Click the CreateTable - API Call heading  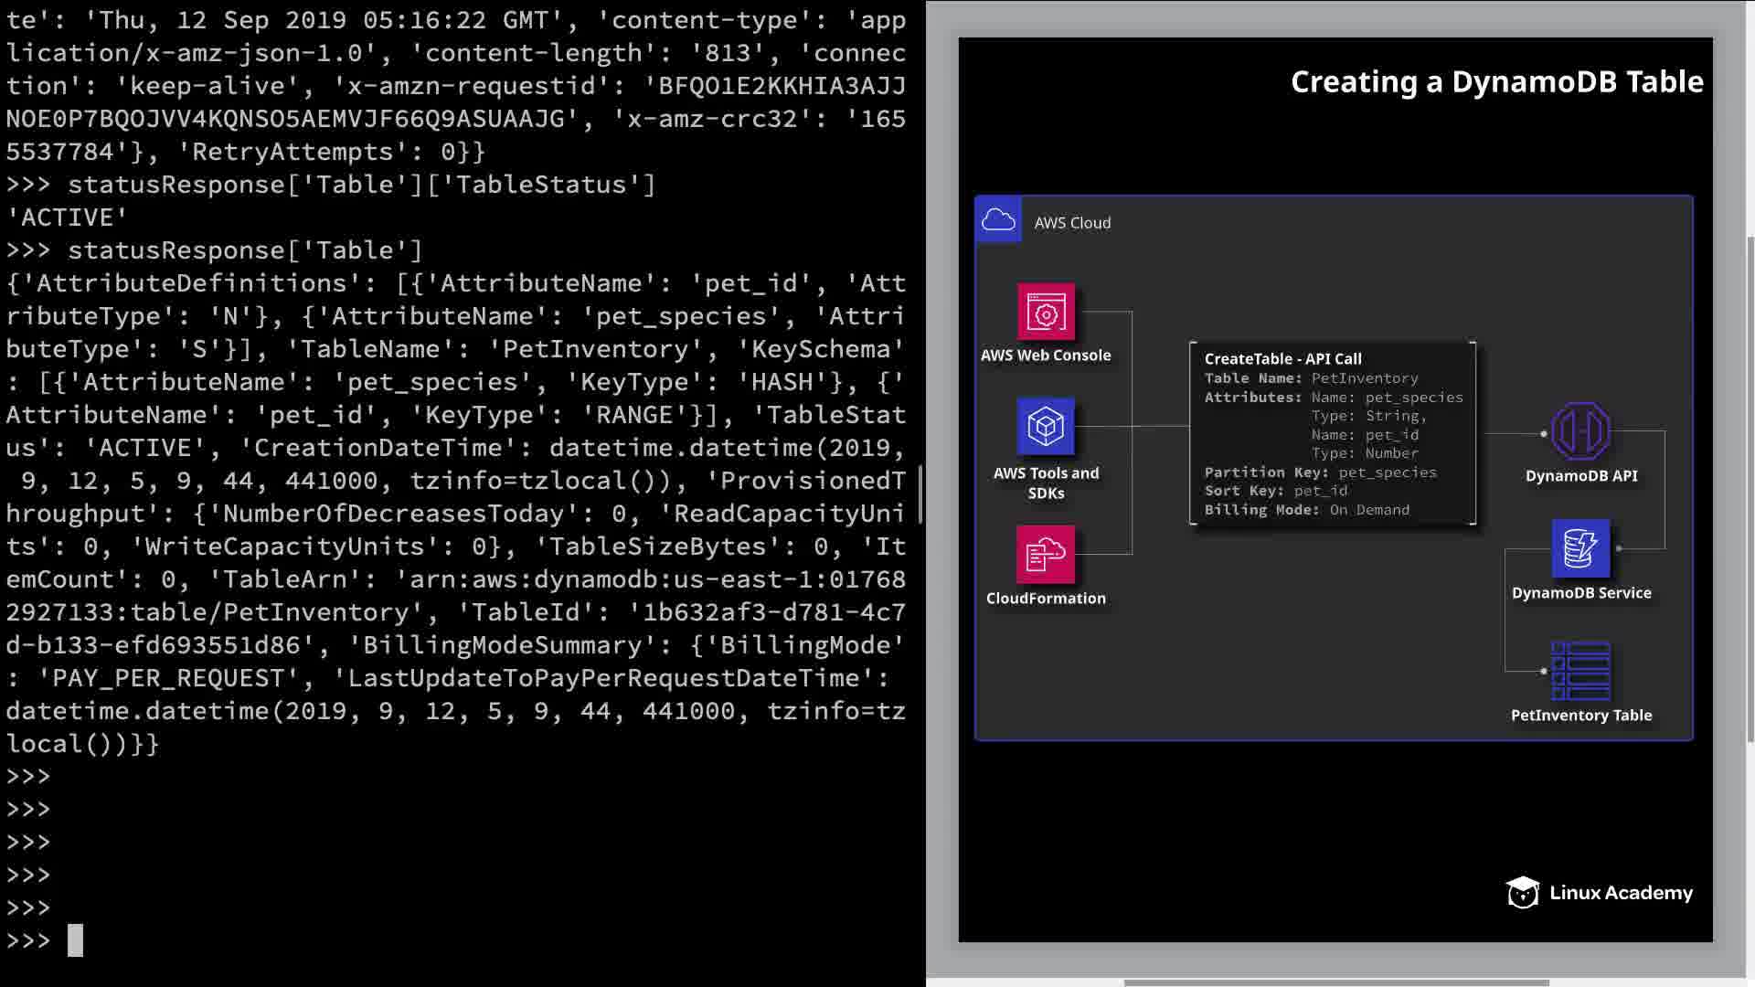point(1282,359)
